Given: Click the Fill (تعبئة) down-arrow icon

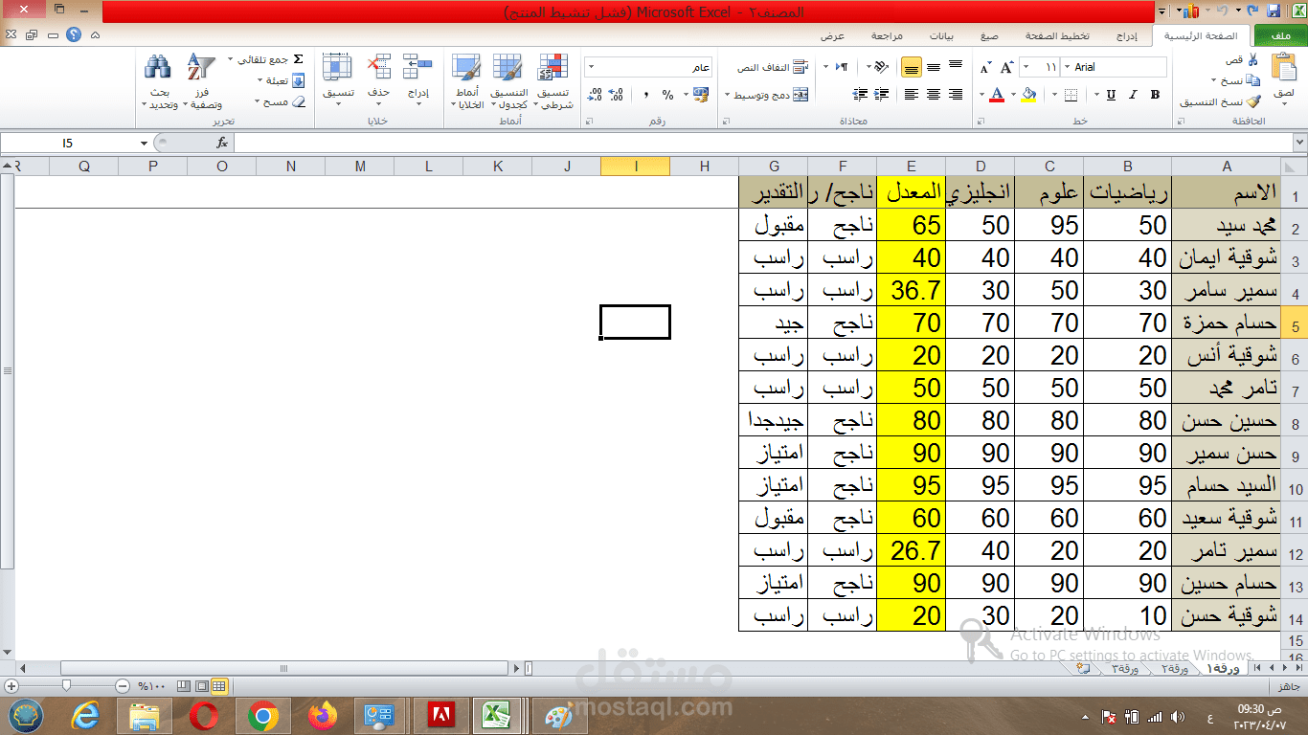Looking at the screenshot, I should (298, 80).
